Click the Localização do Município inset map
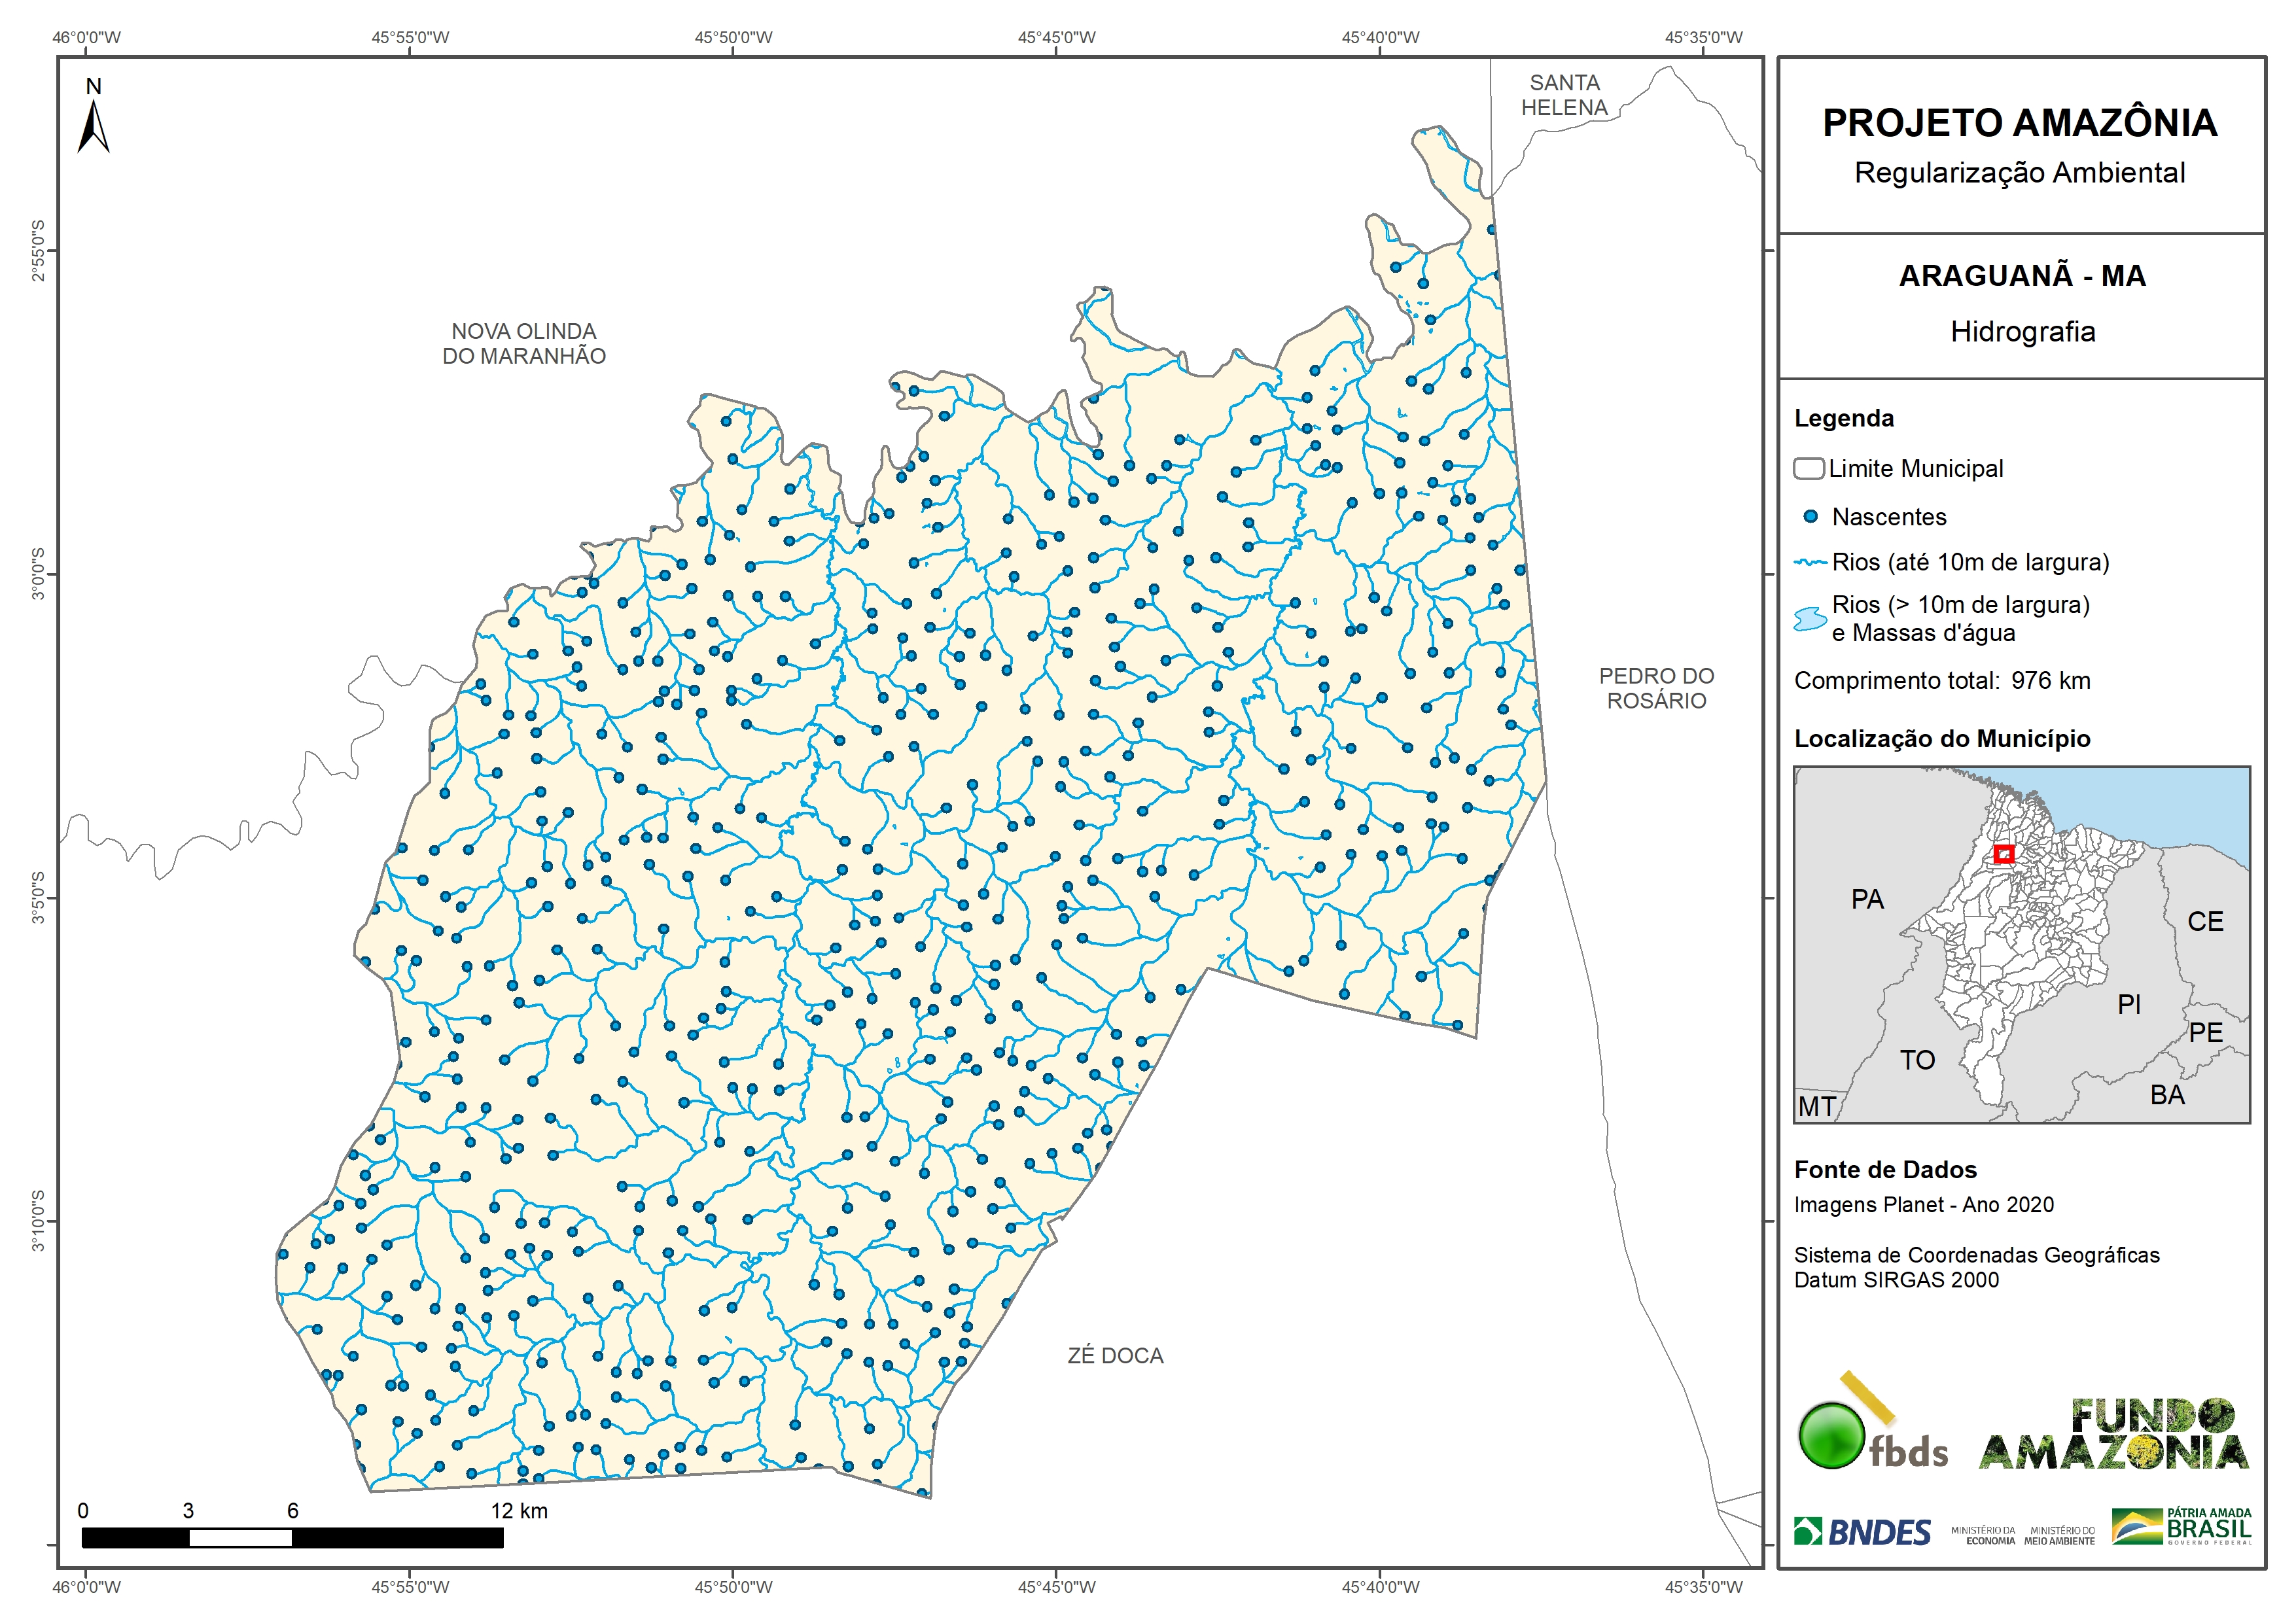The image size is (2296, 1623). [x=2021, y=945]
